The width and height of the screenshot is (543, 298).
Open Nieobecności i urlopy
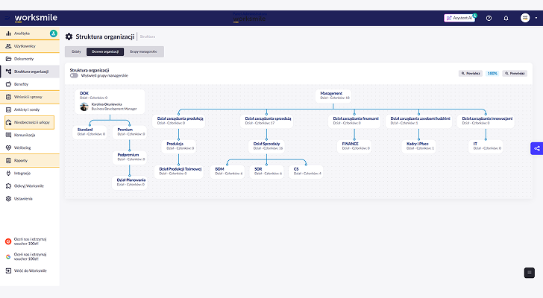[x=29, y=122]
